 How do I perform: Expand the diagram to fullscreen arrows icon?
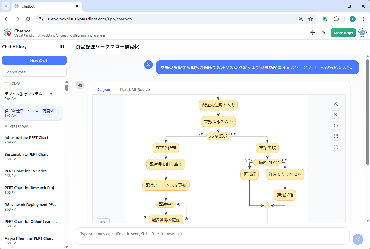[x=336, y=136]
